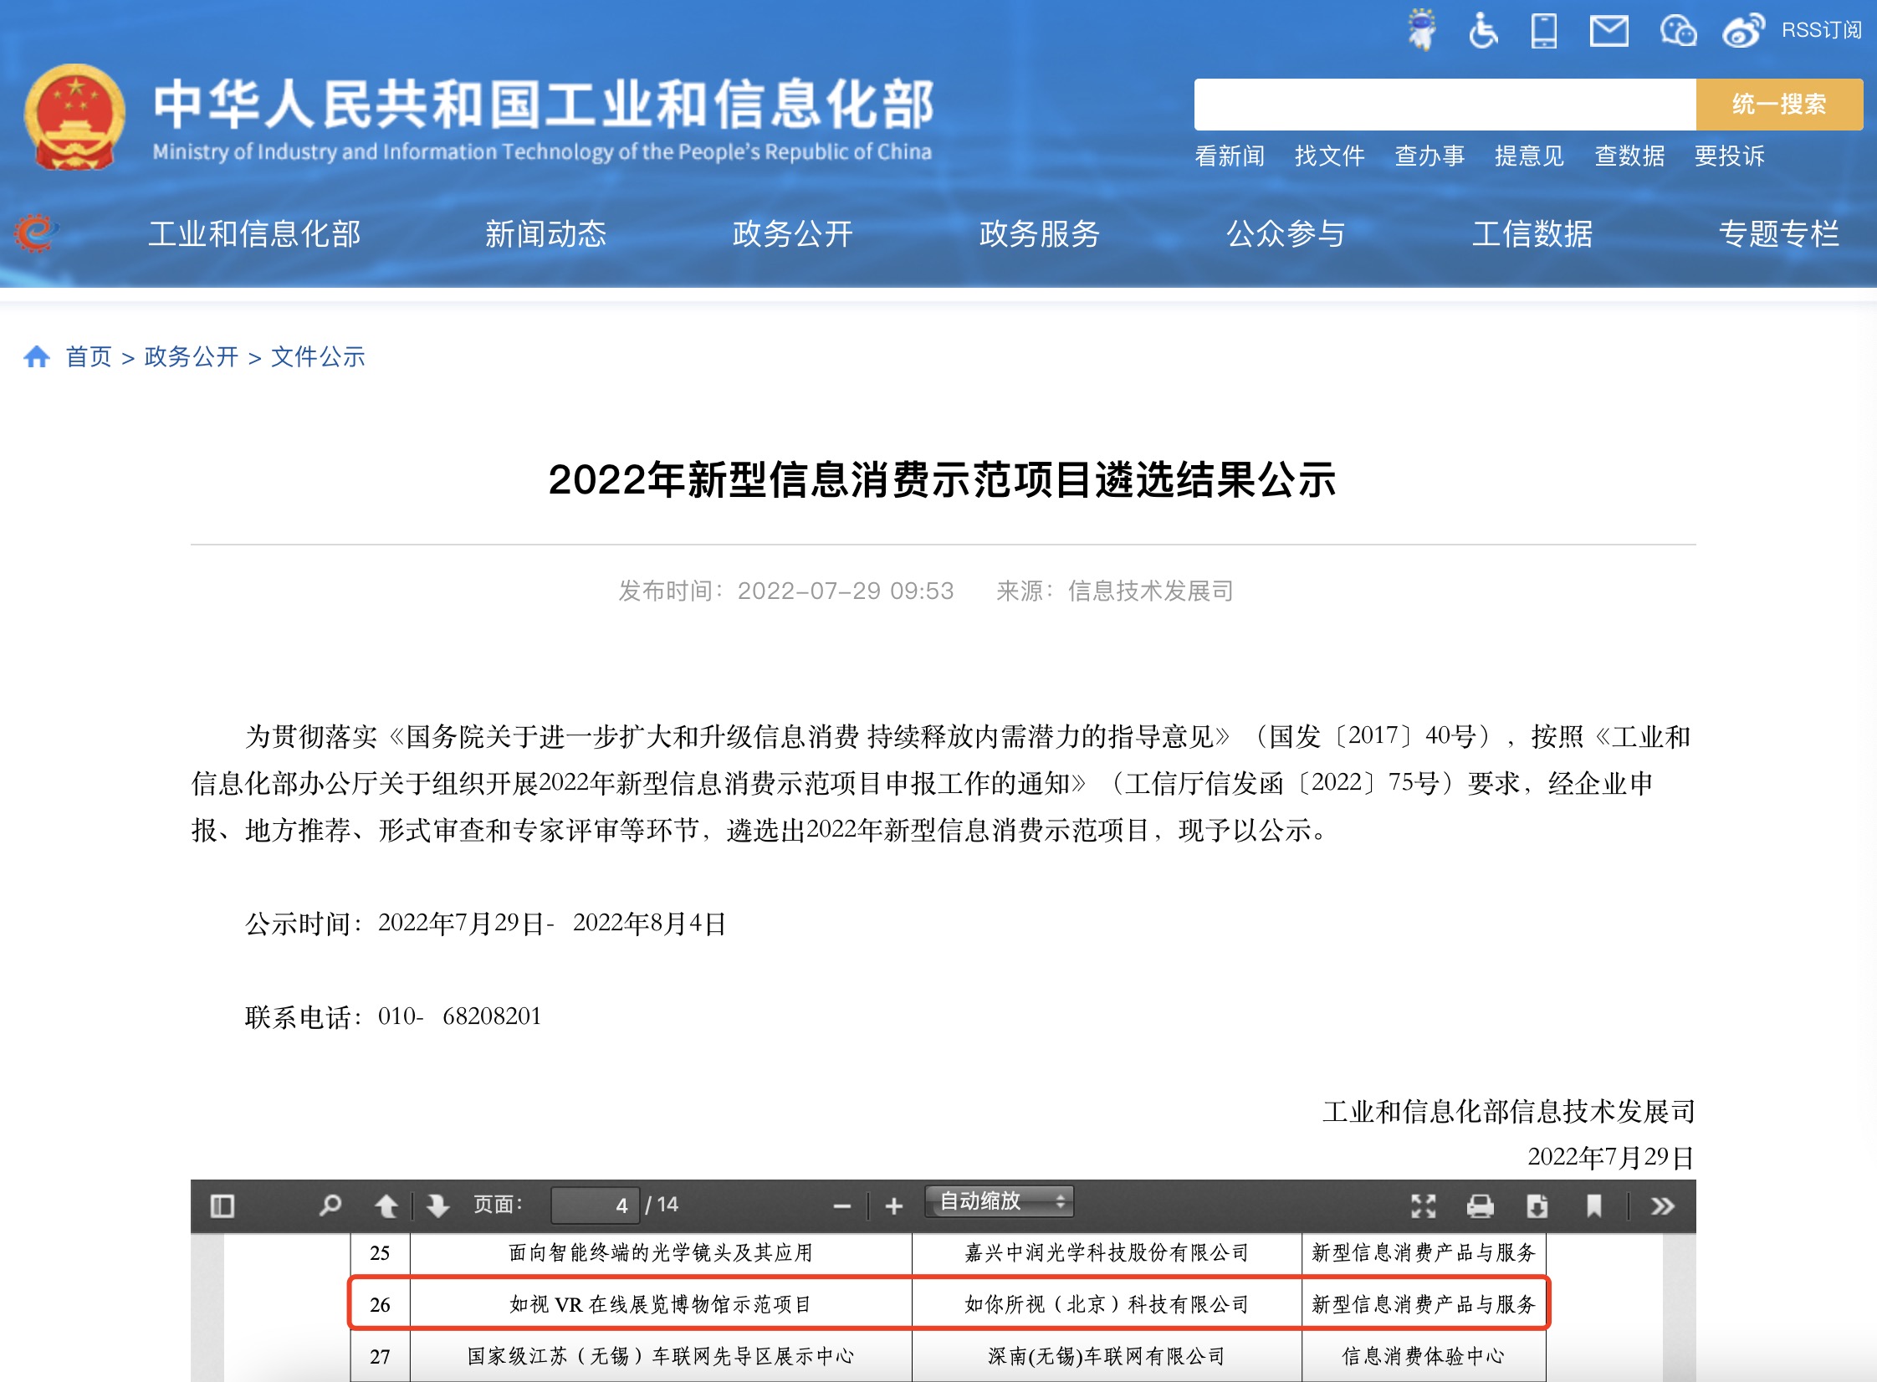Click the Weibo icon in header
The width and height of the screenshot is (1877, 1382).
tap(1743, 31)
